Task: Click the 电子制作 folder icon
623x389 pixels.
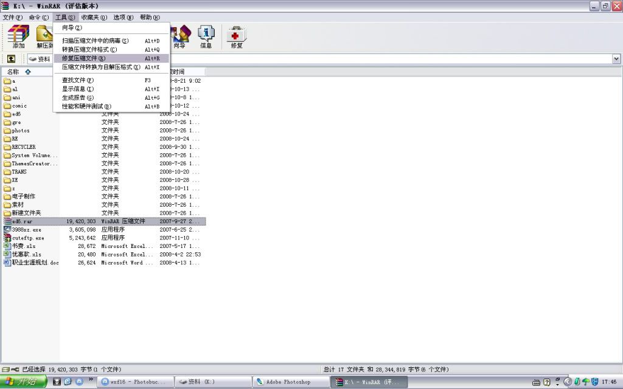Action: (x=7, y=196)
